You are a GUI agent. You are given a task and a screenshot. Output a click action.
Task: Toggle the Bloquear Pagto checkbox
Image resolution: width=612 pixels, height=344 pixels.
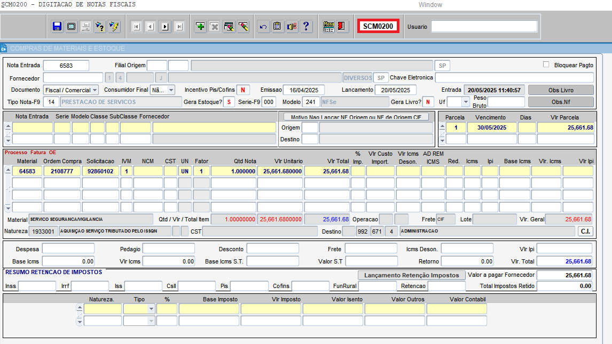546,65
